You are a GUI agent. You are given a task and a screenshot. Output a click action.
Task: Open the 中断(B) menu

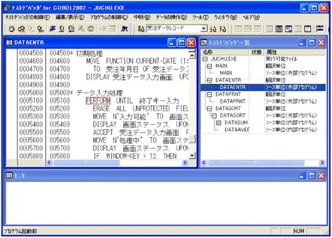pyautogui.click(x=142, y=17)
